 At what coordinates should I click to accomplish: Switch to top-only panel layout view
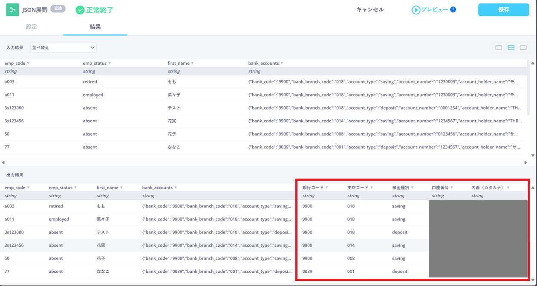(499, 48)
